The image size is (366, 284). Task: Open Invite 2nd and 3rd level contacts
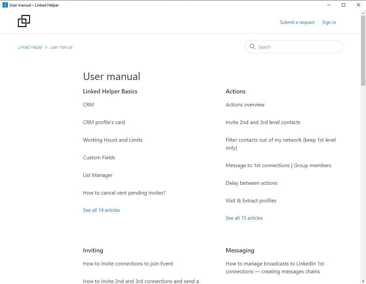coord(263,122)
